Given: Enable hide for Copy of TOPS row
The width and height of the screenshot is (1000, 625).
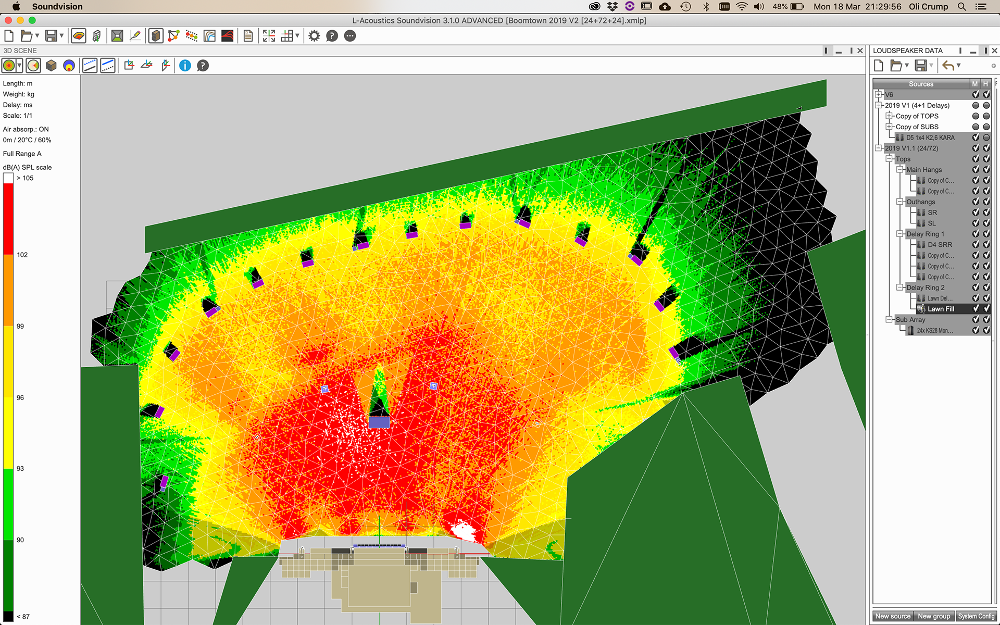Looking at the screenshot, I should [986, 116].
